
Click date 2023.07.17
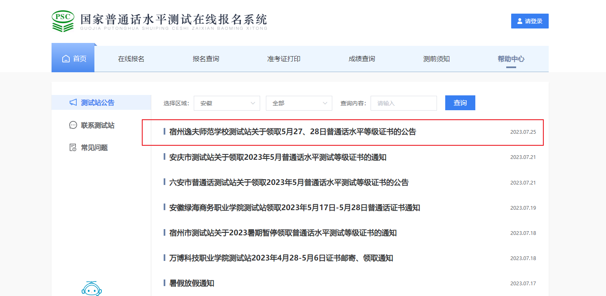click(x=523, y=283)
